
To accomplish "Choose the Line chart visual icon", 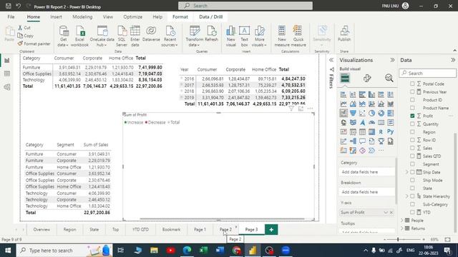I will pyautogui.click(x=343, y=104).
